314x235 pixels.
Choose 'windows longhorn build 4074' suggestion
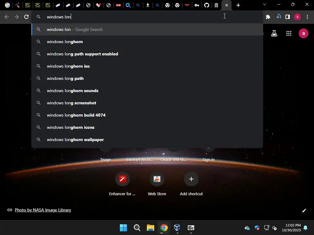pos(147,115)
